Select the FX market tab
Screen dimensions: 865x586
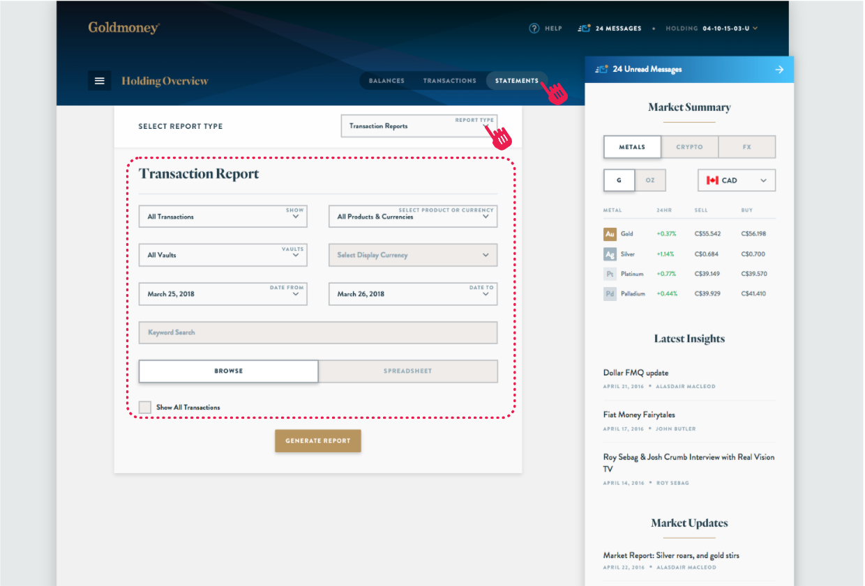pyautogui.click(x=747, y=147)
